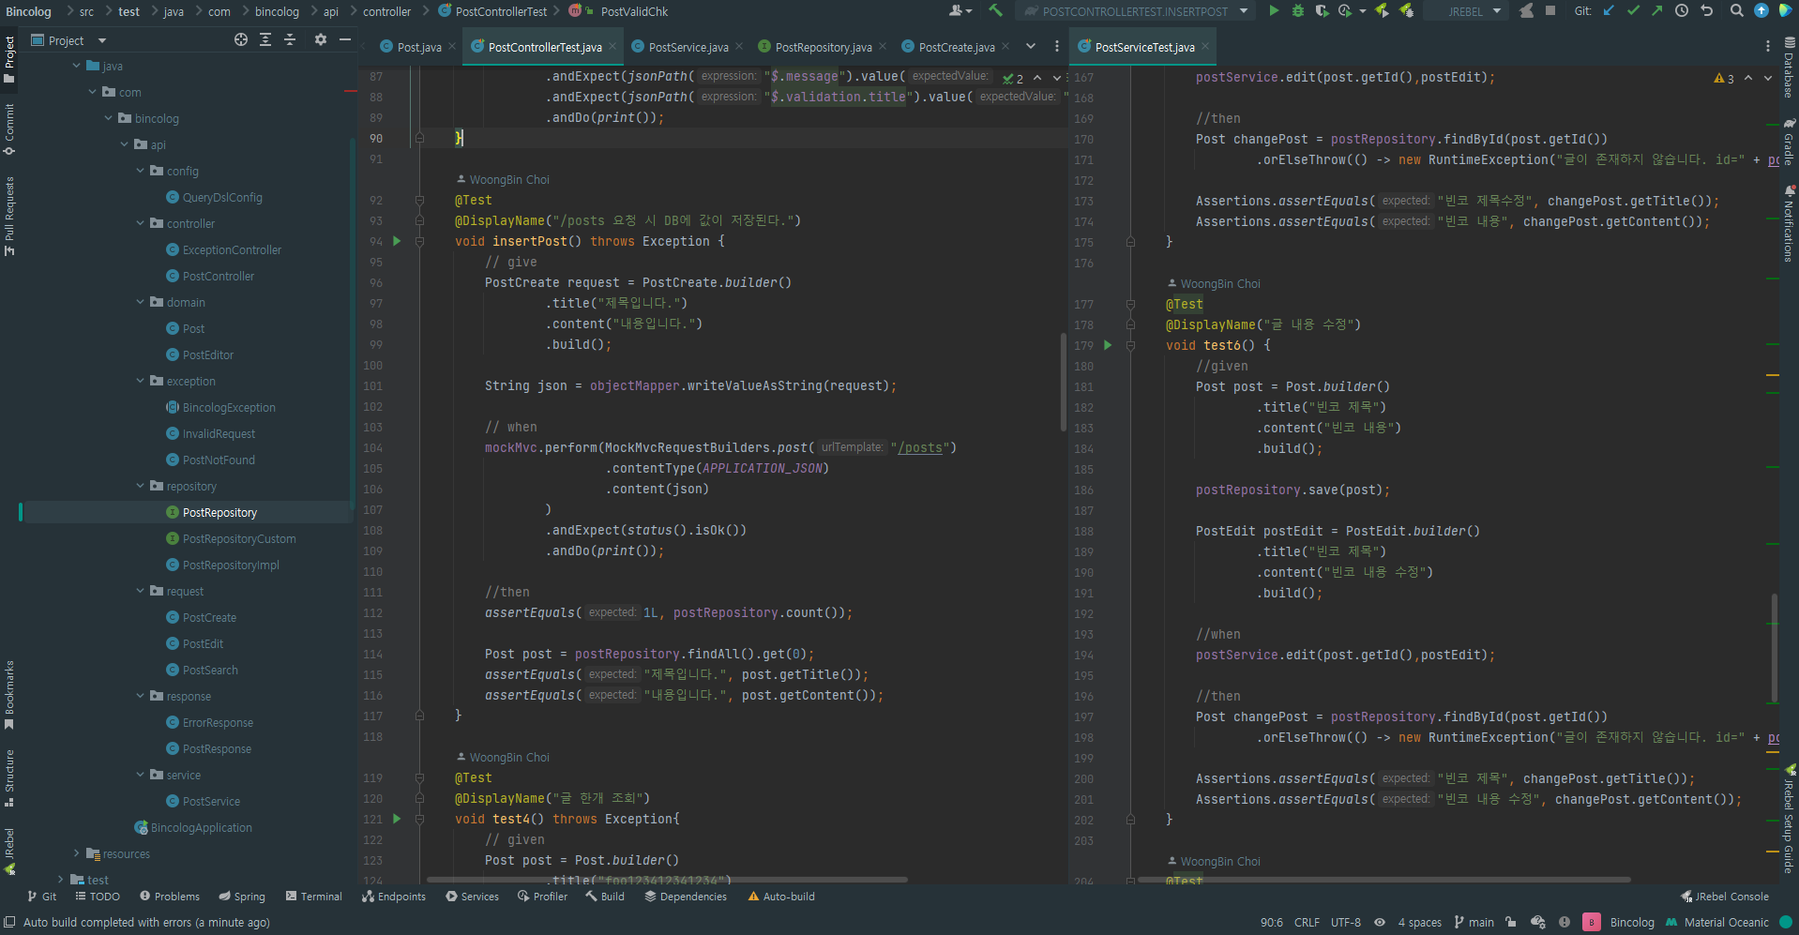Viewport: 1799px width, 935px height.
Task: Toggle the Bookmarks tool window sidebar button
Action: pos(10,699)
